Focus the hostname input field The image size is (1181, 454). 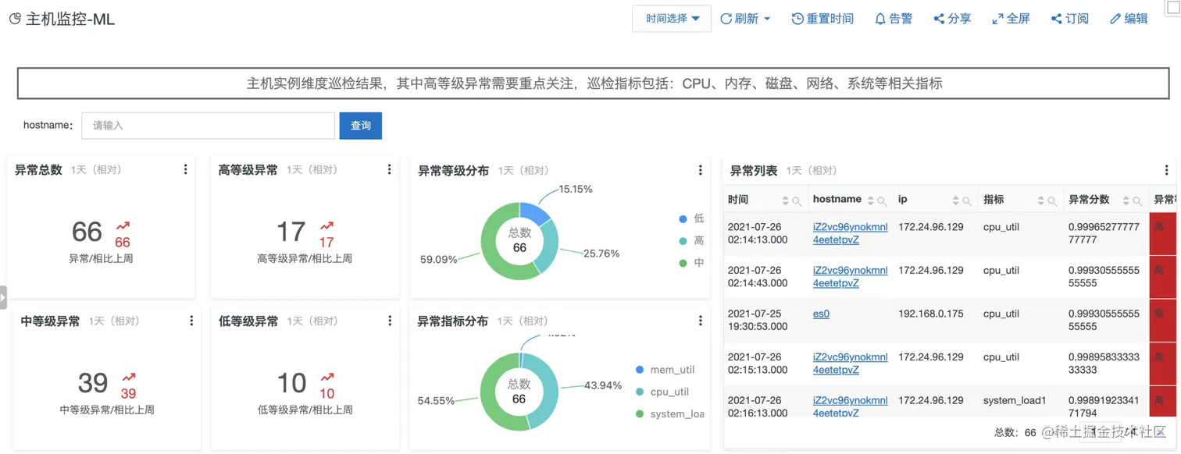[x=208, y=126]
